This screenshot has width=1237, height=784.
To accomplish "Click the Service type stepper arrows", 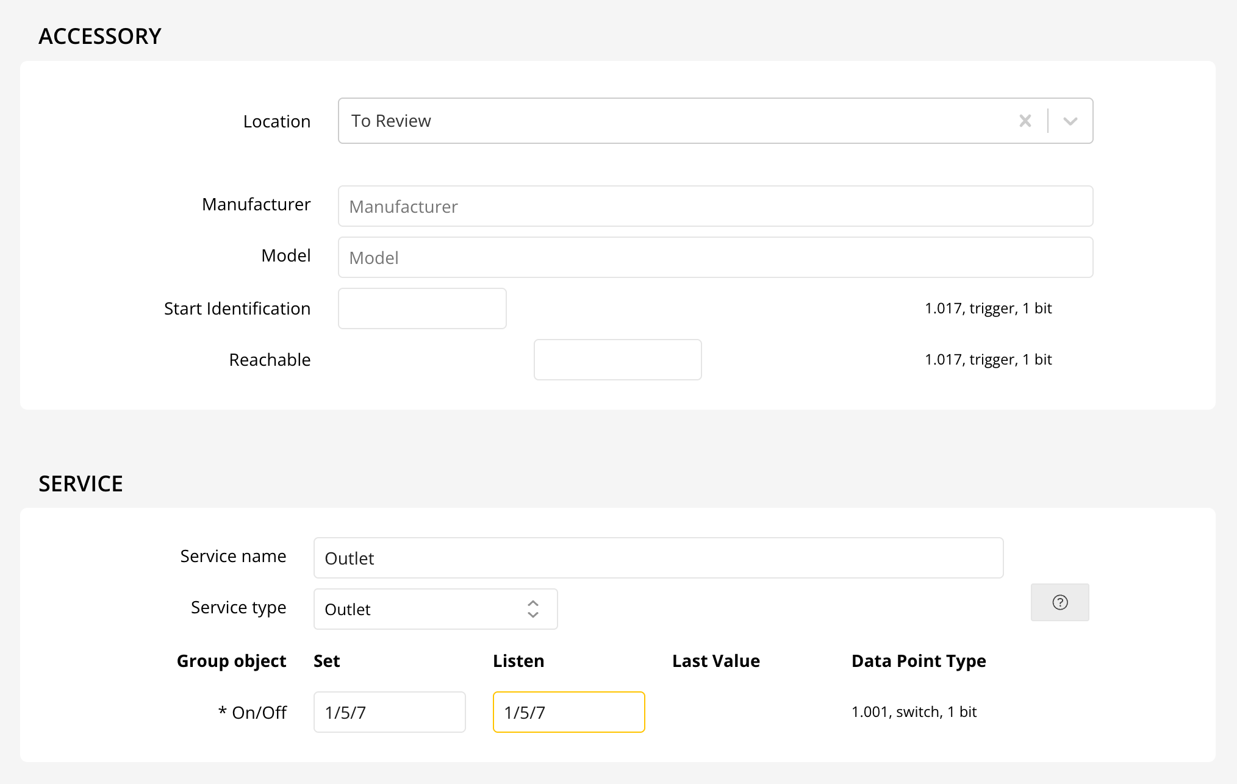I will tap(532, 609).
